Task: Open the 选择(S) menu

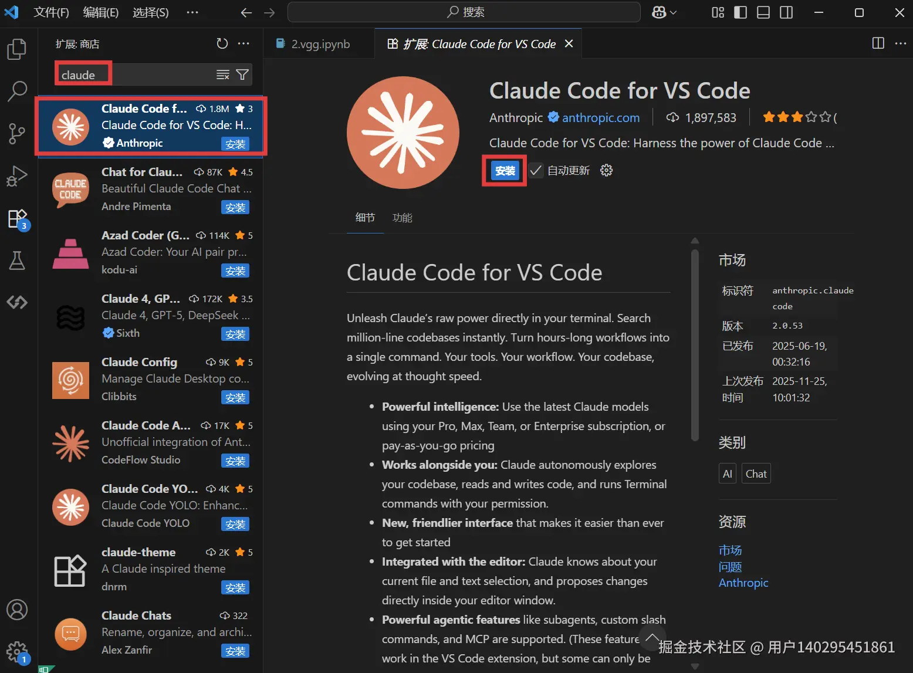Action: click(150, 12)
